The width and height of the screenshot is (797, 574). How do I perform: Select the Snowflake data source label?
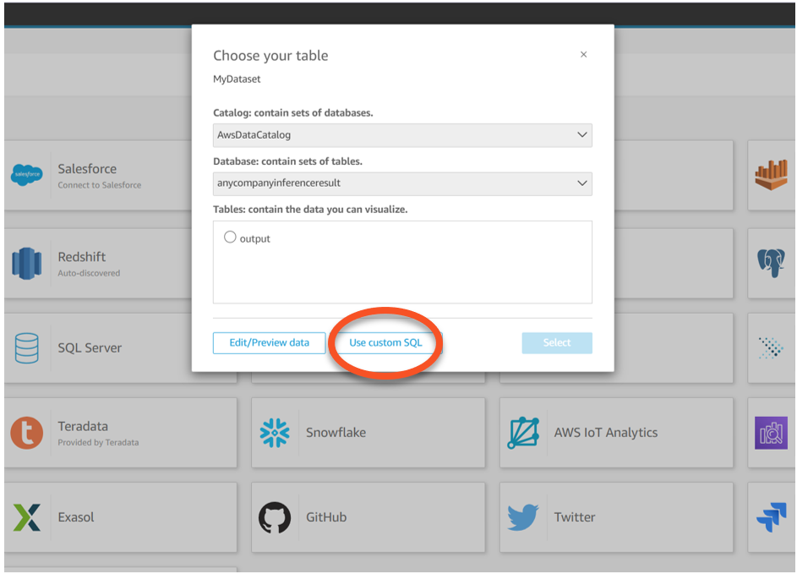coord(336,433)
